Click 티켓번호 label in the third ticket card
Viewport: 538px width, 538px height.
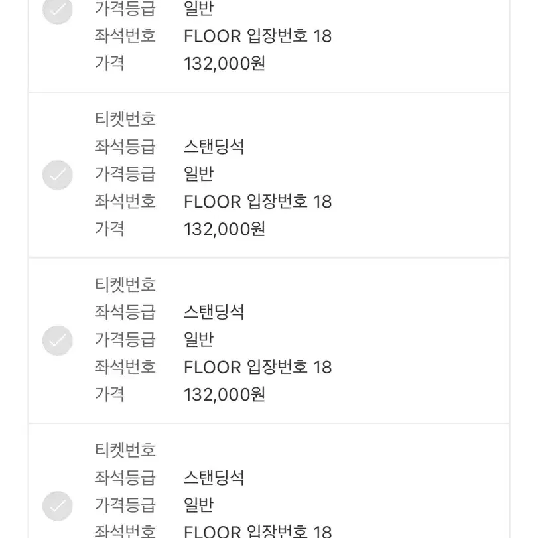(x=125, y=285)
